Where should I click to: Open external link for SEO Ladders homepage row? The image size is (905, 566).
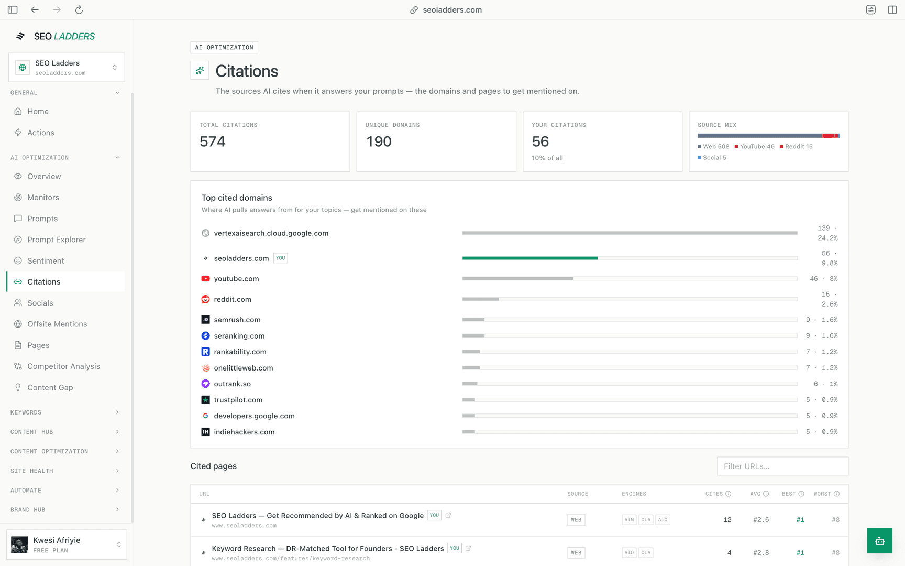click(448, 515)
